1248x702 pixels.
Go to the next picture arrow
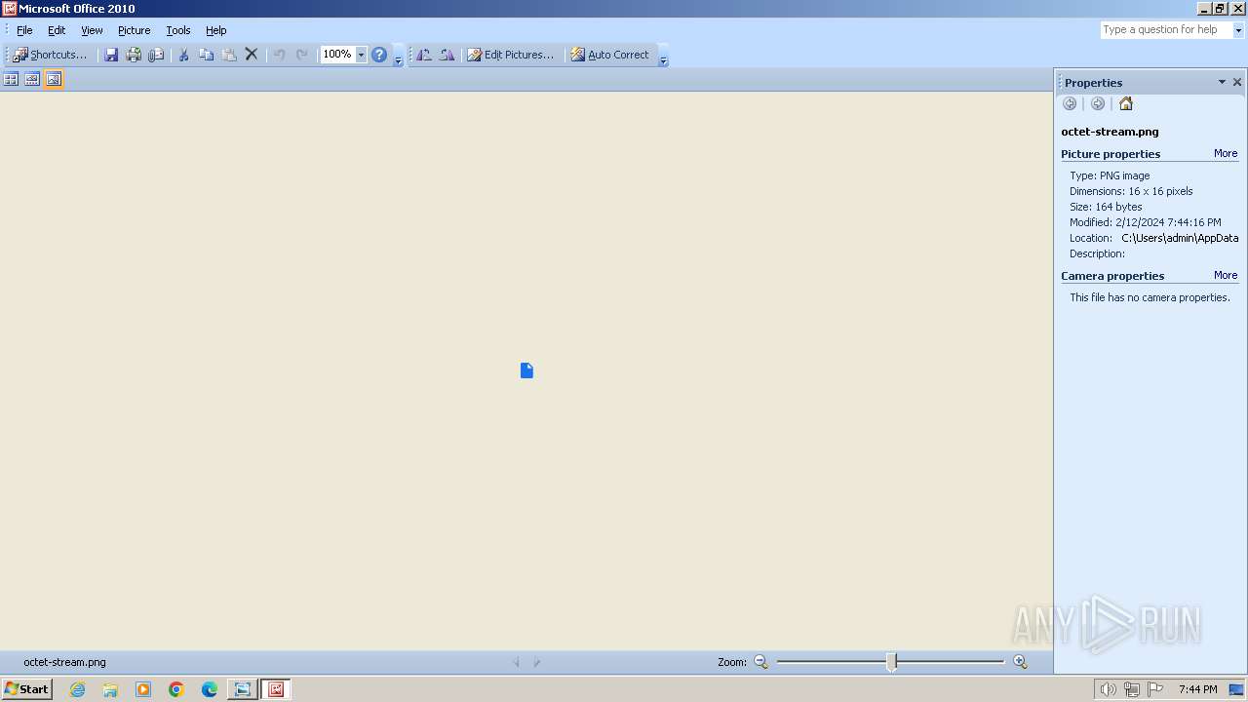(536, 662)
